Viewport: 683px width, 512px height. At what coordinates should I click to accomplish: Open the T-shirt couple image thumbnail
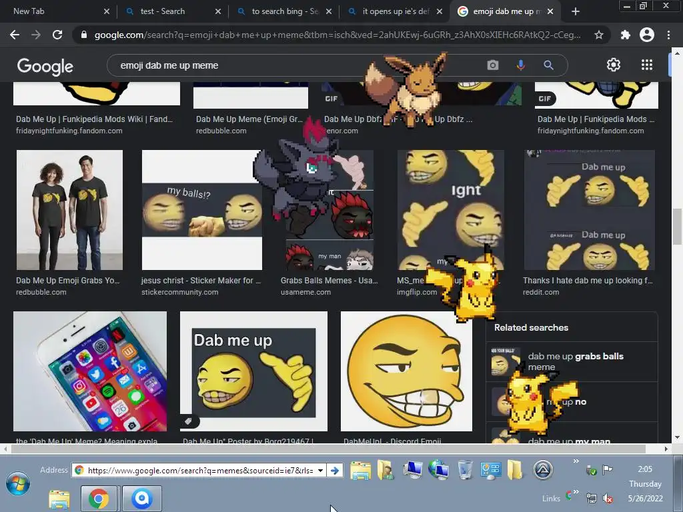(69, 210)
